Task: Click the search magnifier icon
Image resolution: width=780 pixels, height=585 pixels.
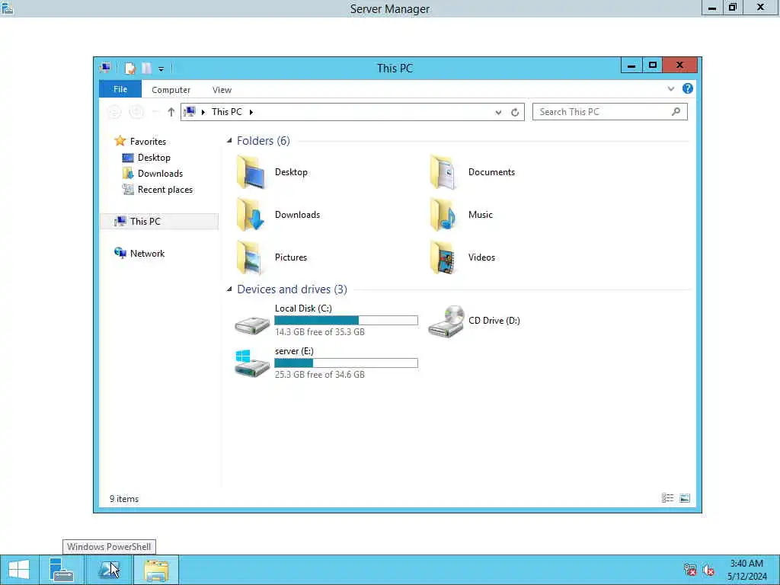Action: coord(676,111)
